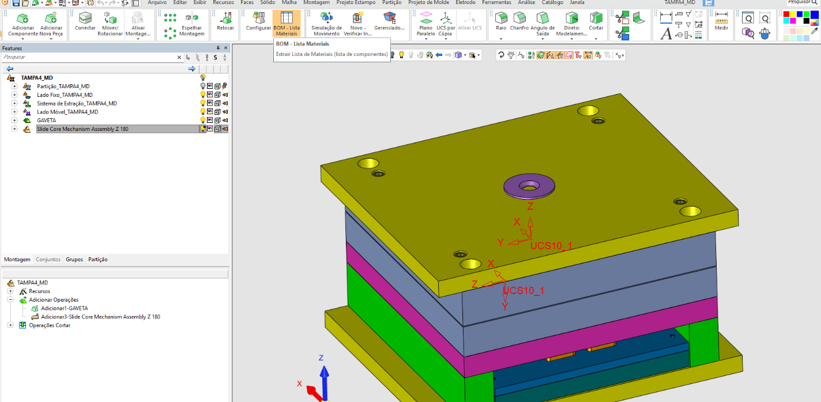Toggle visibility bulb of Lado Fixo_TAMPA4_MD

point(203,95)
